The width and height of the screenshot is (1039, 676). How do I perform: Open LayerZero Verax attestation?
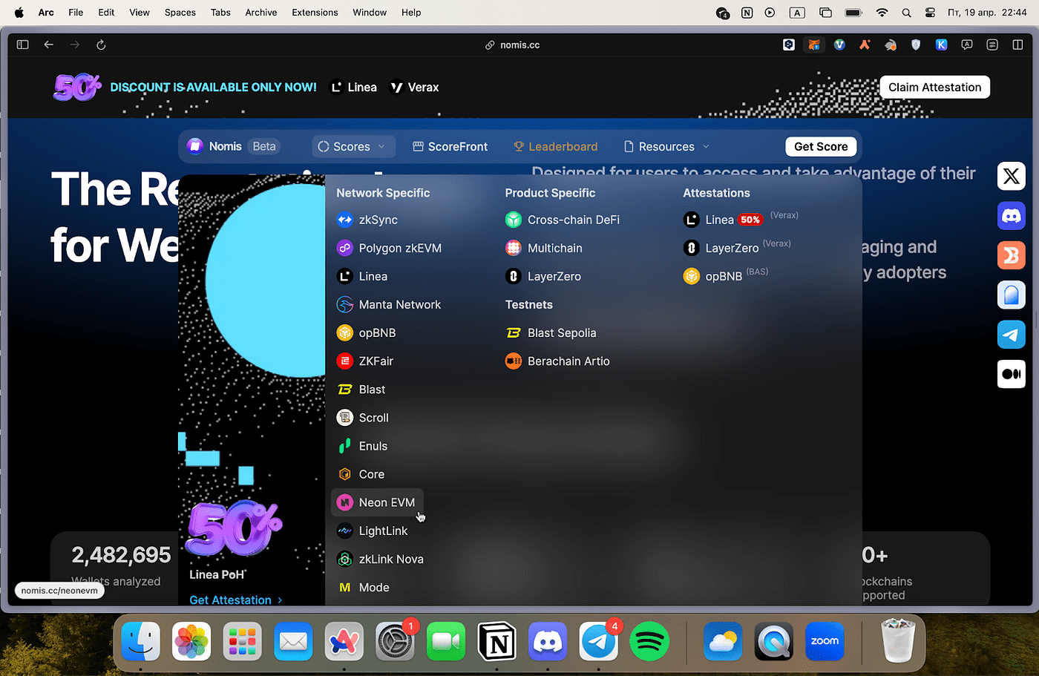[x=737, y=248]
